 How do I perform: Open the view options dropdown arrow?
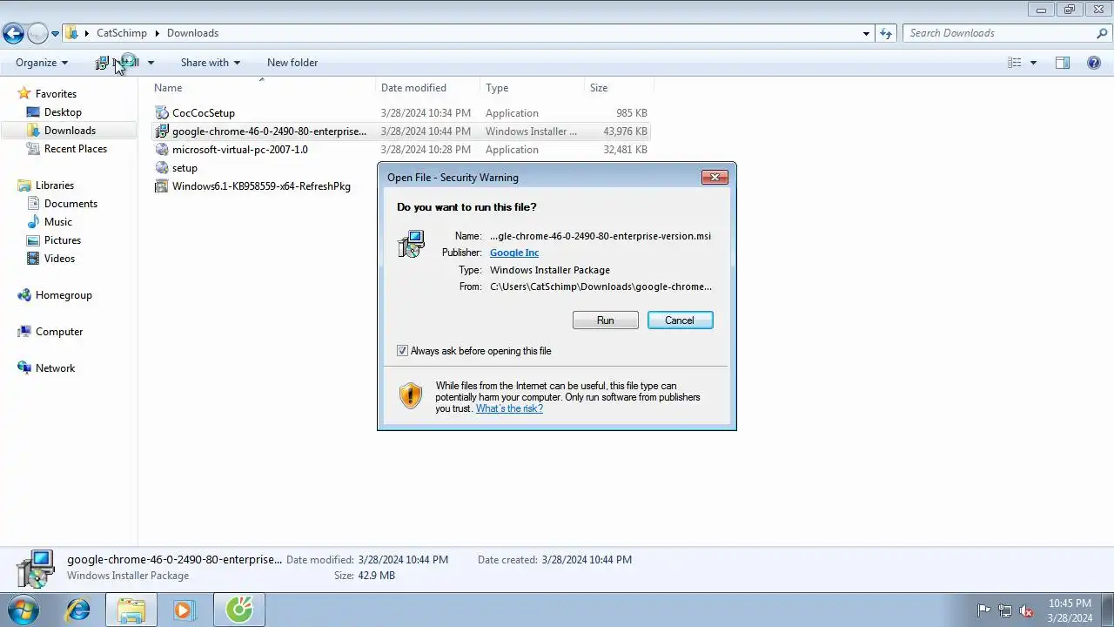tap(1033, 63)
